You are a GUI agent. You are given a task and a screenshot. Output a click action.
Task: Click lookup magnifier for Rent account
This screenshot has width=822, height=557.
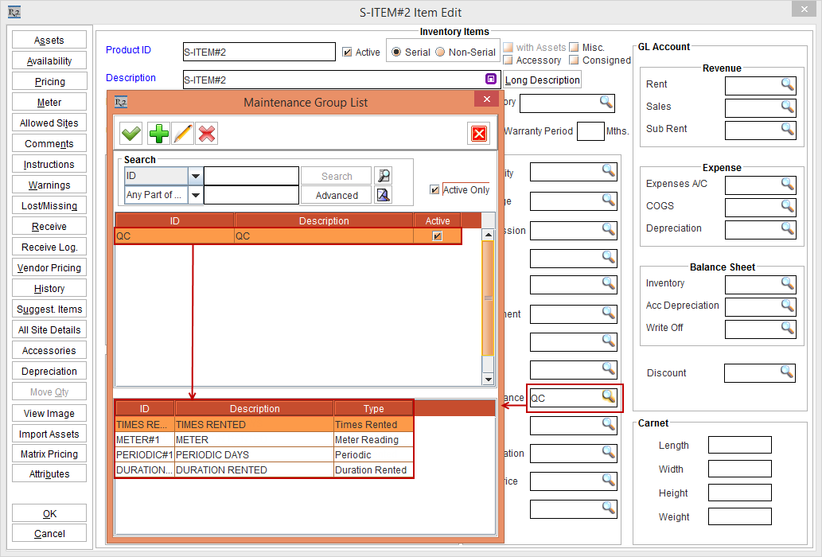[787, 84]
